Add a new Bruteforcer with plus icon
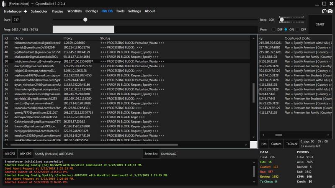335x188 pixels. point(25,11)
